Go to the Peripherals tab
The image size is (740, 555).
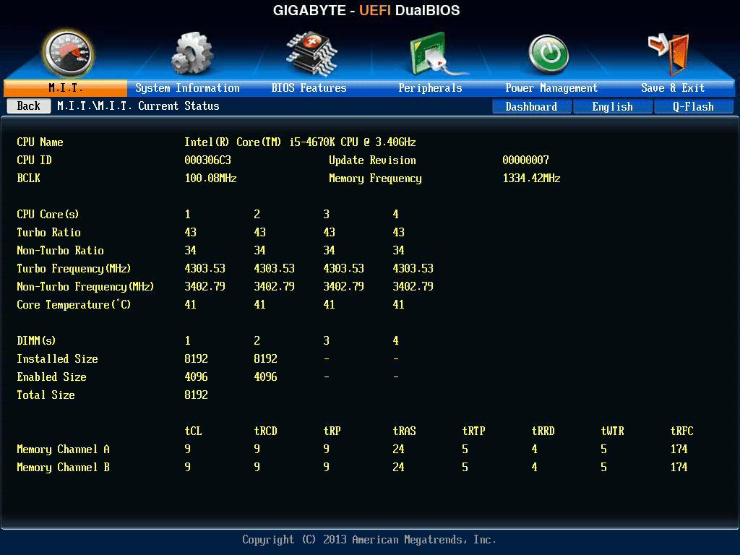430,87
